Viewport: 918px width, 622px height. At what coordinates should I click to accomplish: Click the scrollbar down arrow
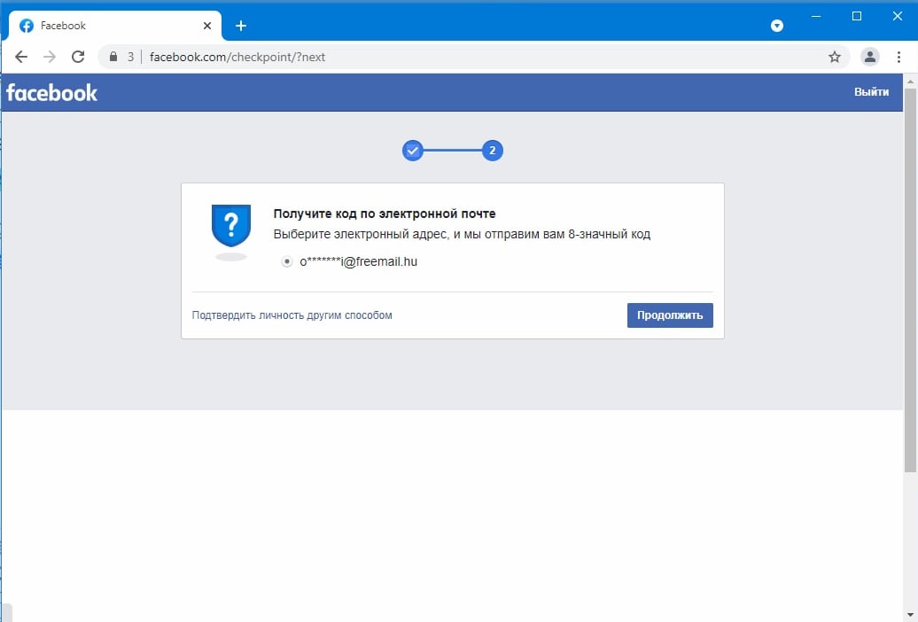tap(910, 615)
